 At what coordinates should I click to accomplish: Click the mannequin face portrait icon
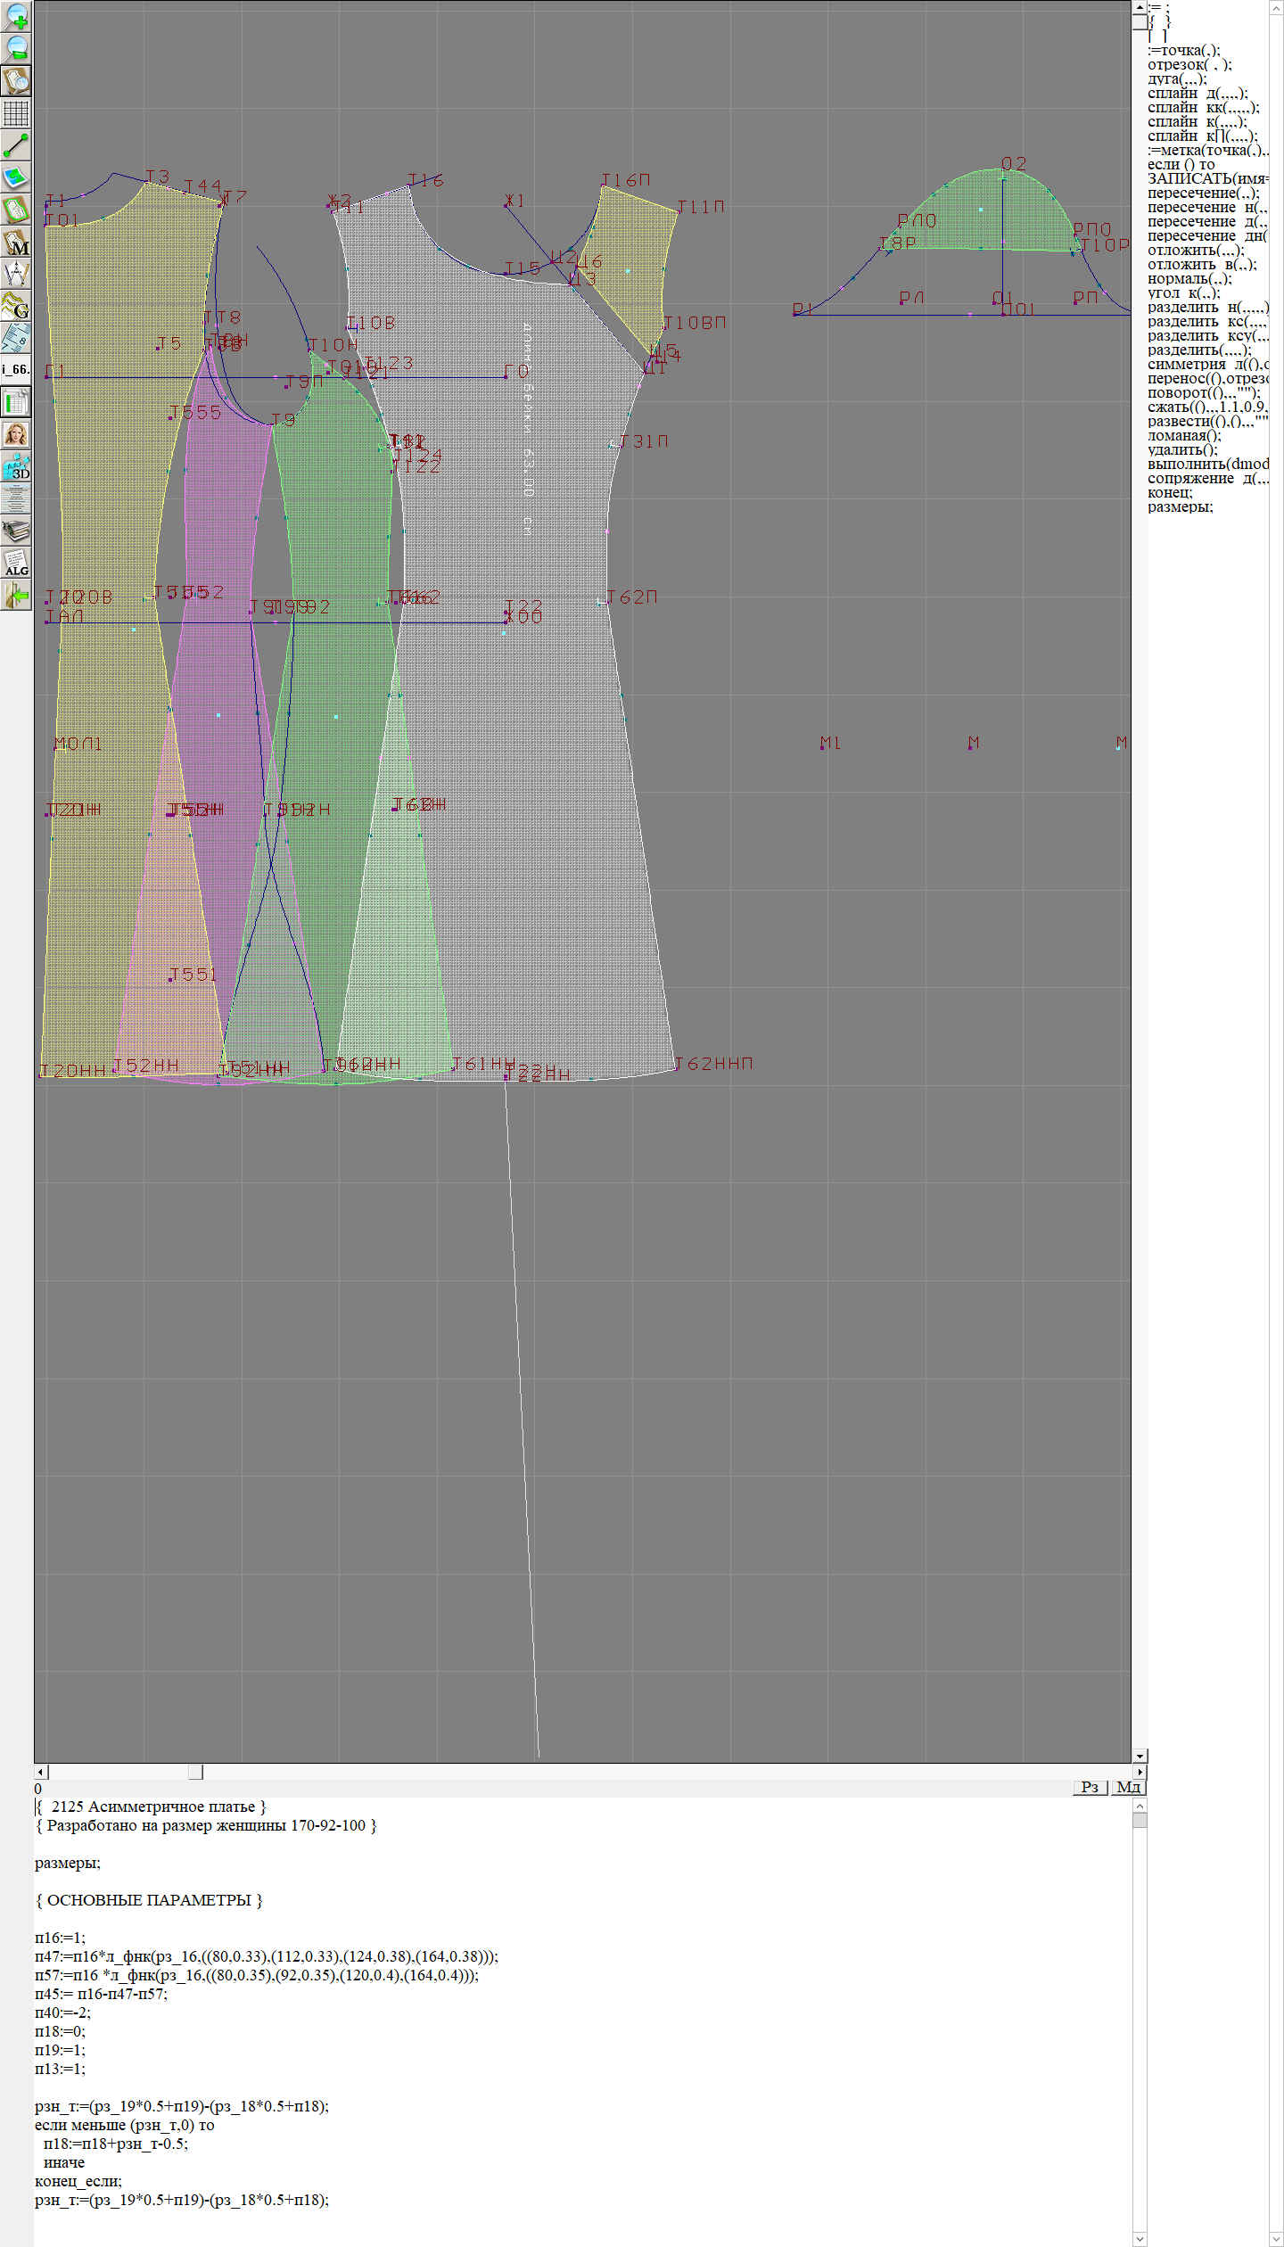click(x=16, y=434)
